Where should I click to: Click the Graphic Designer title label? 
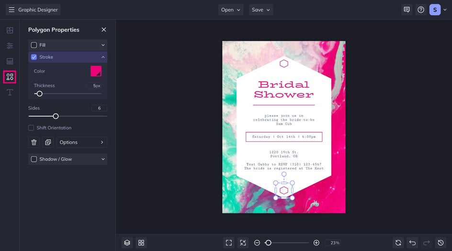(38, 10)
